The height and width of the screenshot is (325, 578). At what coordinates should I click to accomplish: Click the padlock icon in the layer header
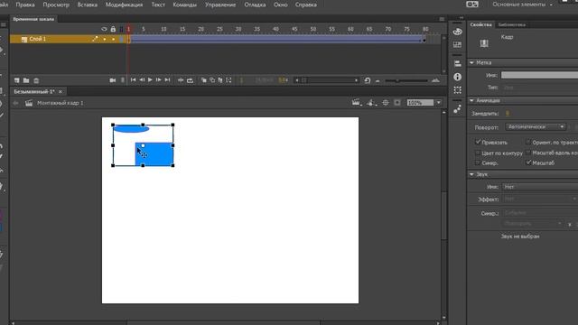pyautogui.click(x=113, y=29)
